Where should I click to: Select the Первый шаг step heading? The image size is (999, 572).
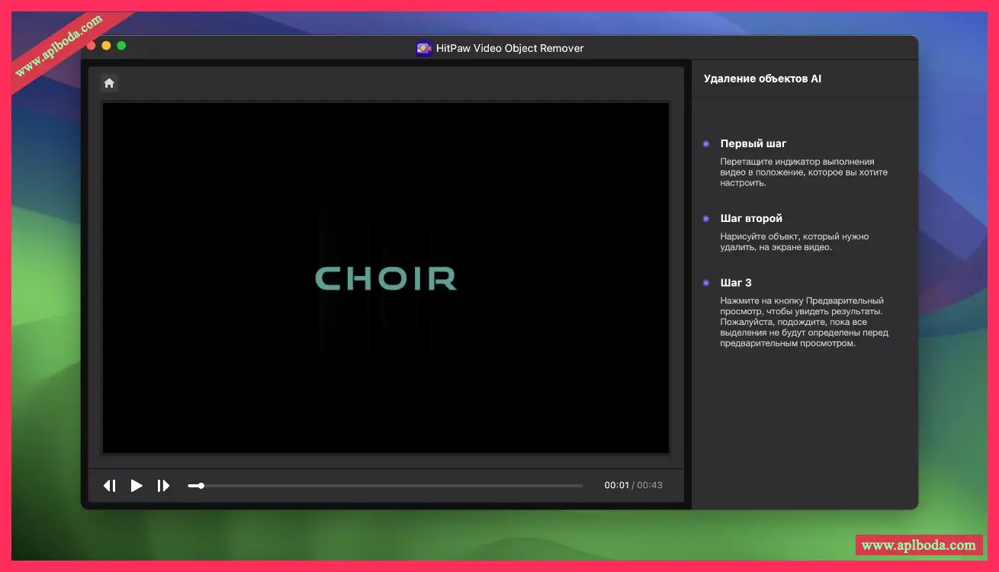click(x=753, y=143)
